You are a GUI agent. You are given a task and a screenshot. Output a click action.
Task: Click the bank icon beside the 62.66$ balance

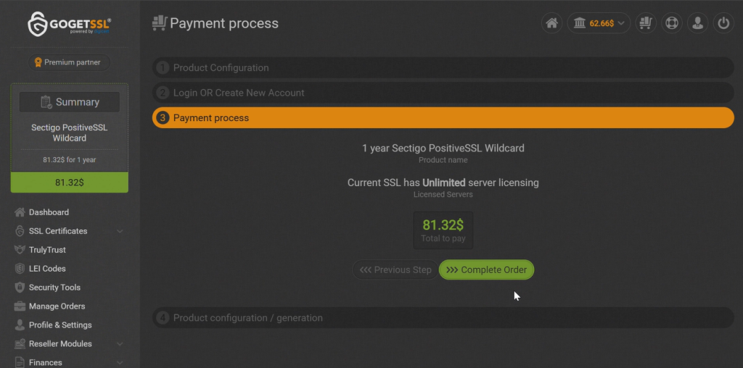click(579, 23)
